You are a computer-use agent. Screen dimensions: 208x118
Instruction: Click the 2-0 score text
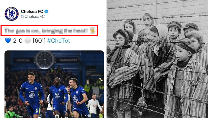[18, 41]
